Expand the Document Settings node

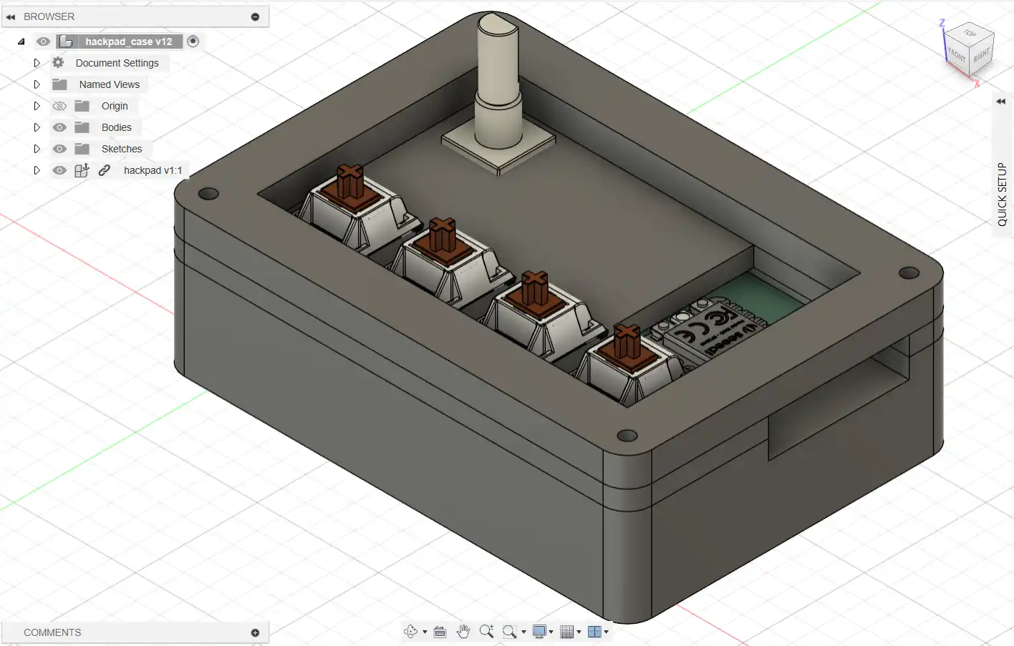coord(37,63)
